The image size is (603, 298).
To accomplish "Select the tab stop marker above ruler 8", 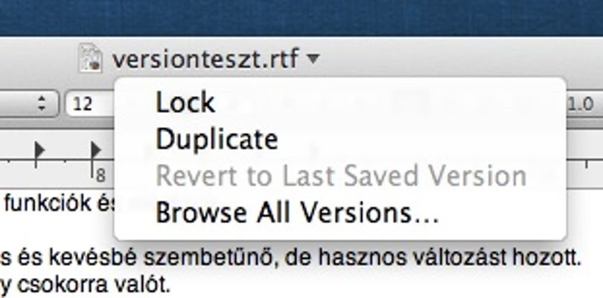I will 95,150.
